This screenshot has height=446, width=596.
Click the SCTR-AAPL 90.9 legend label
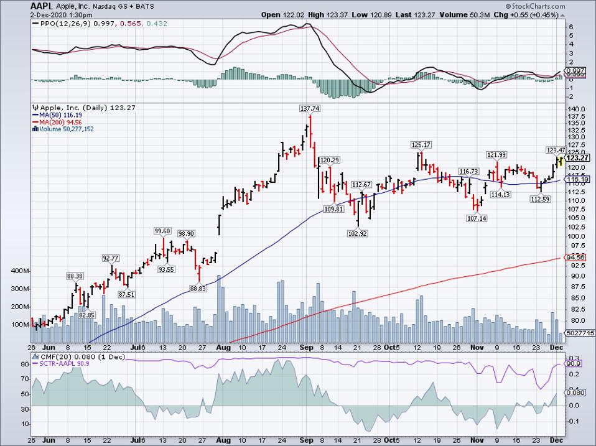click(x=64, y=363)
